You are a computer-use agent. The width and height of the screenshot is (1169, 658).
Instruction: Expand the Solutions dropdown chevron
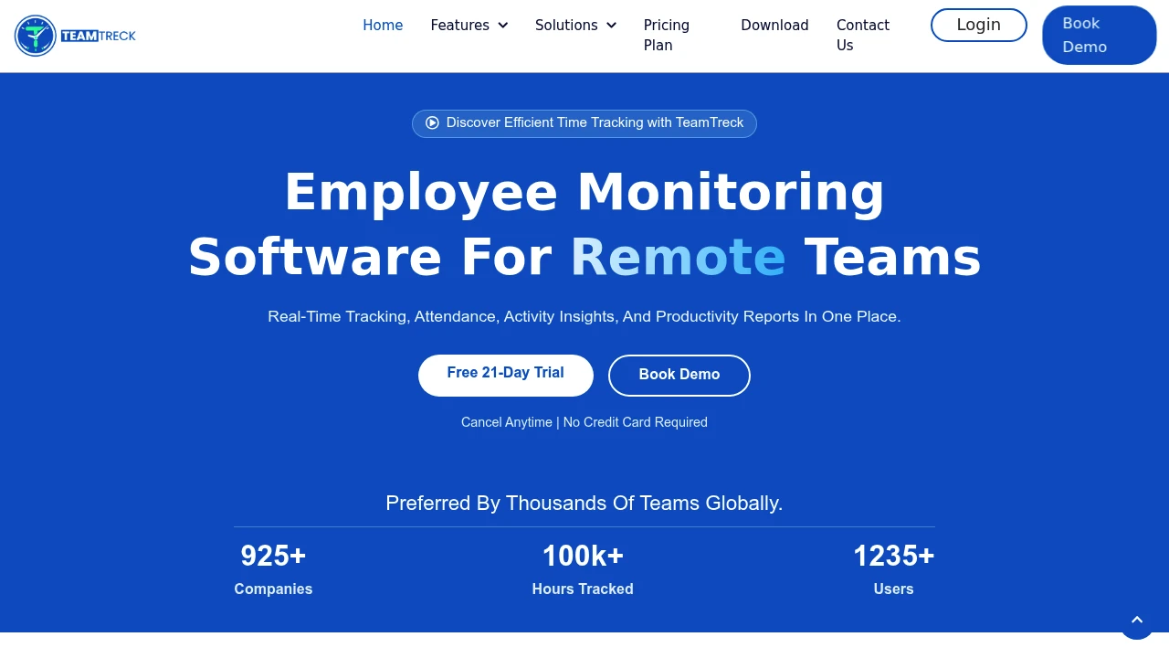611,26
